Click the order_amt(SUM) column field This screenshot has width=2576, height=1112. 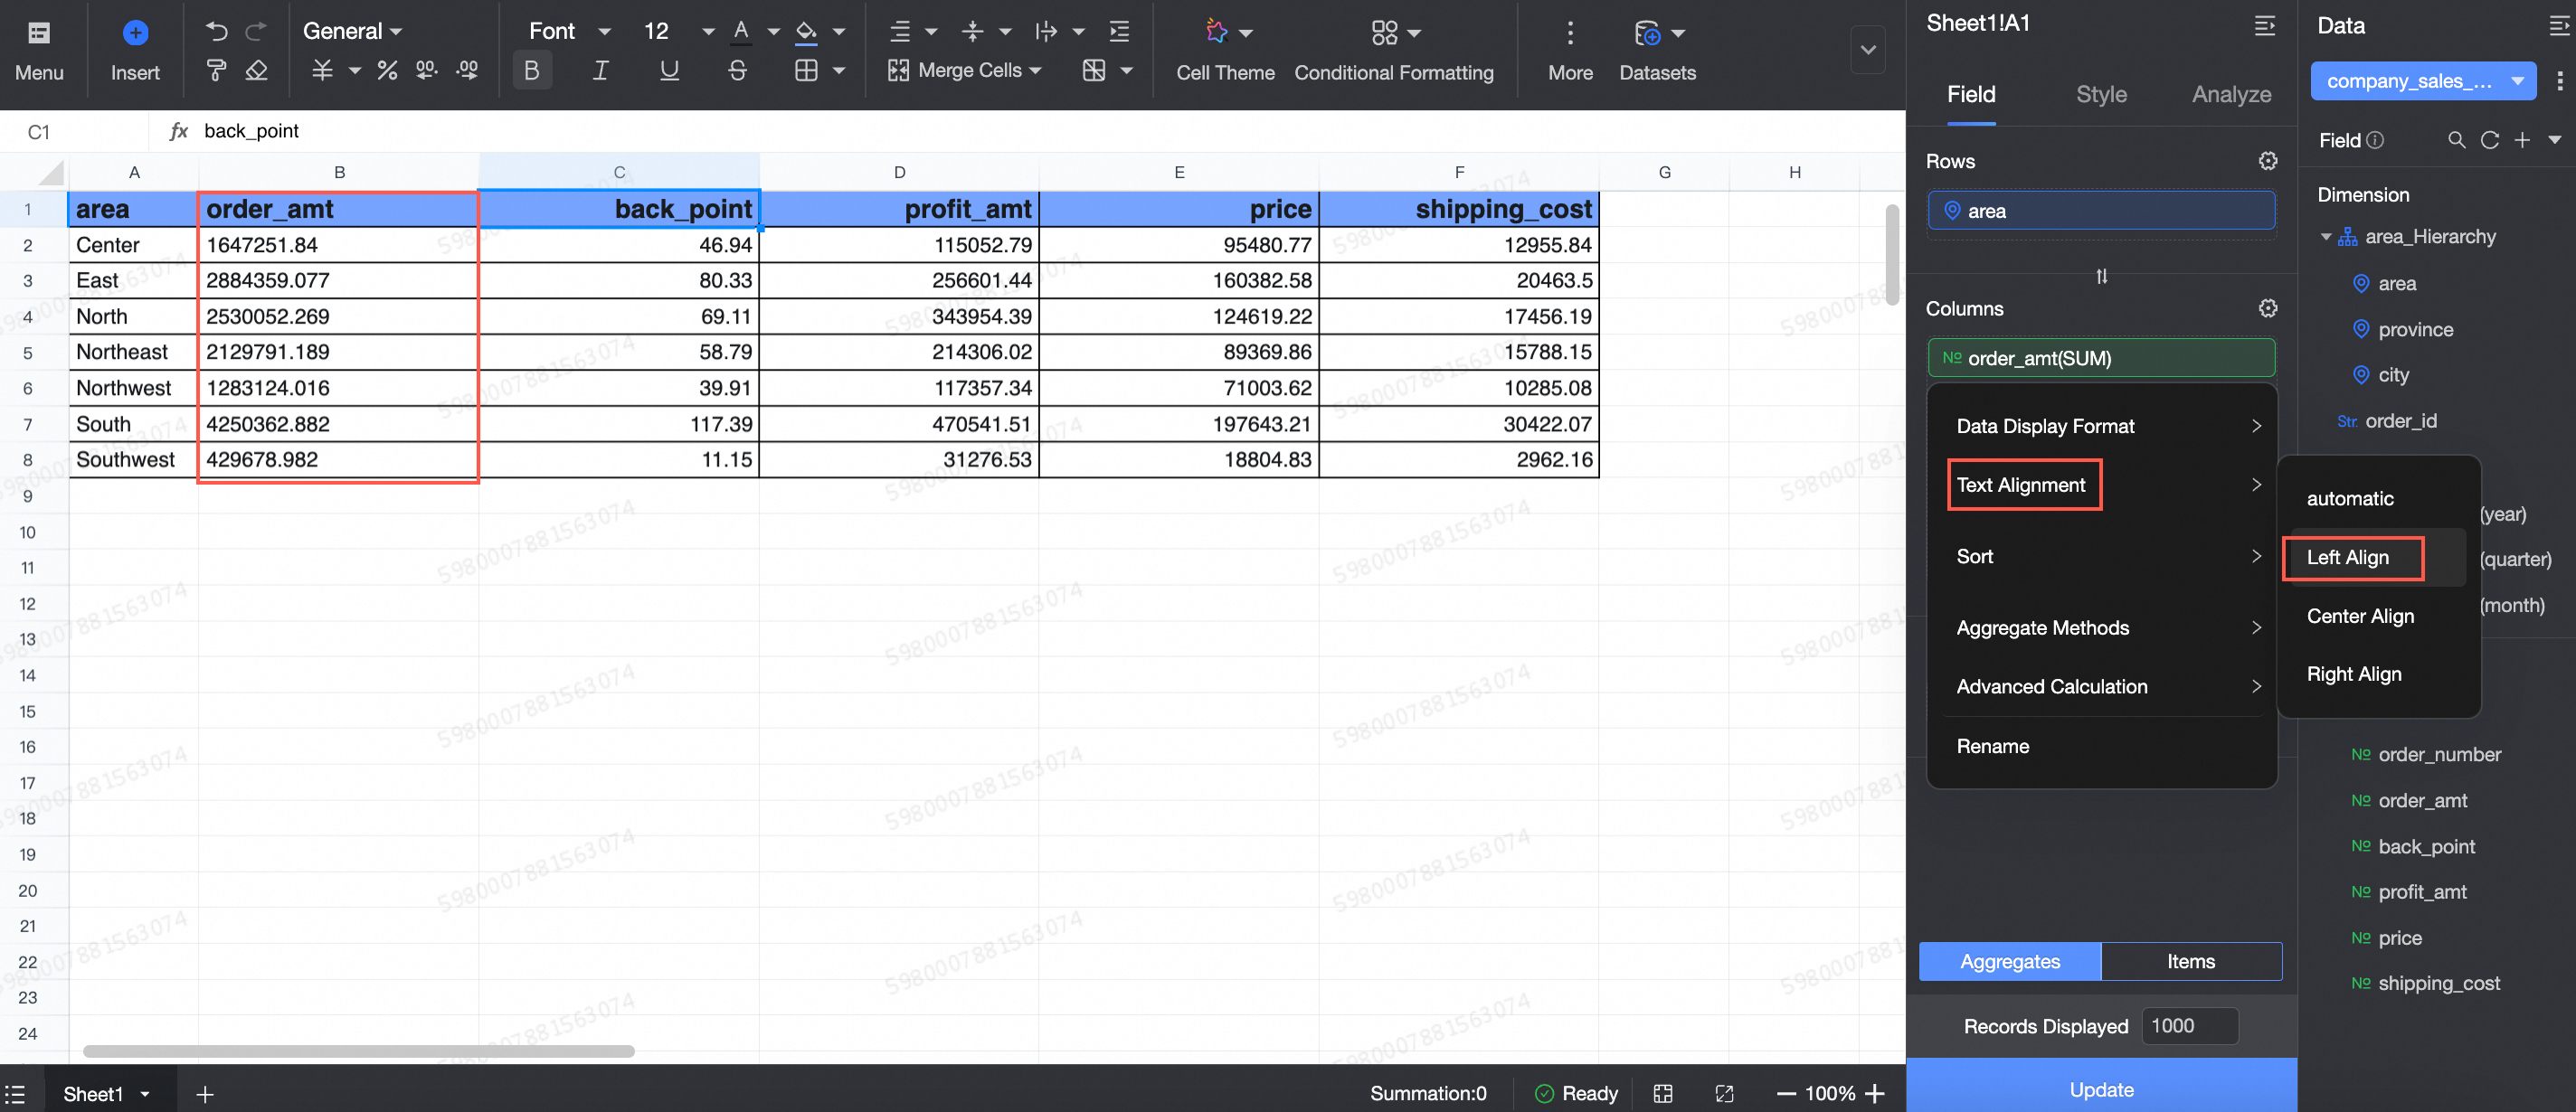(2101, 358)
